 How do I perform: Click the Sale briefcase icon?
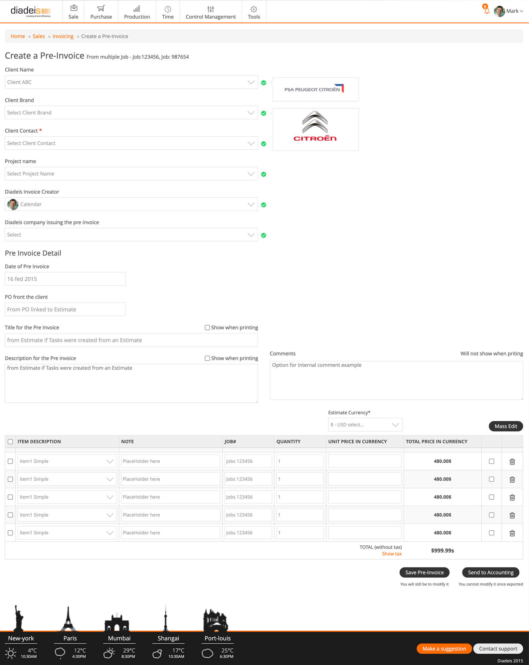pyautogui.click(x=74, y=8)
